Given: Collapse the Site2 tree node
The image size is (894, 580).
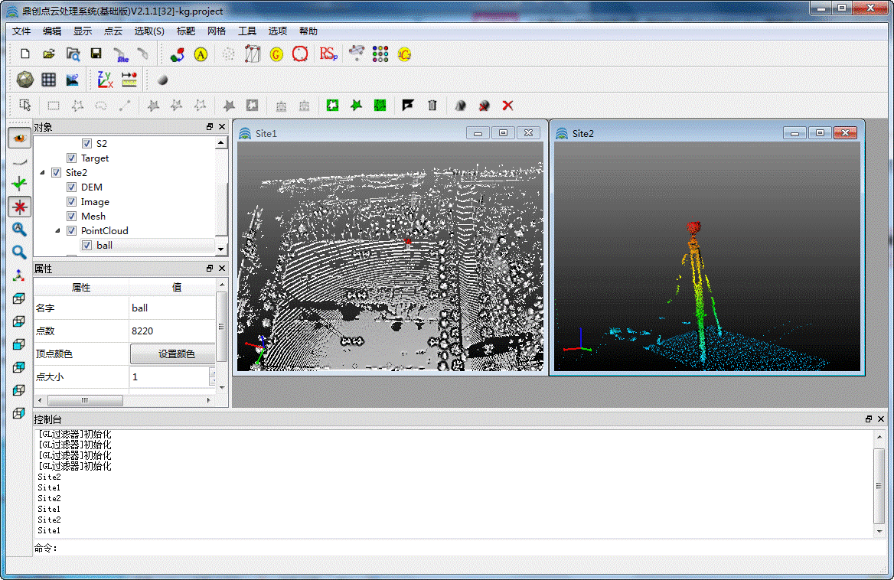Looking at the screenshot, I should (42, 173).
